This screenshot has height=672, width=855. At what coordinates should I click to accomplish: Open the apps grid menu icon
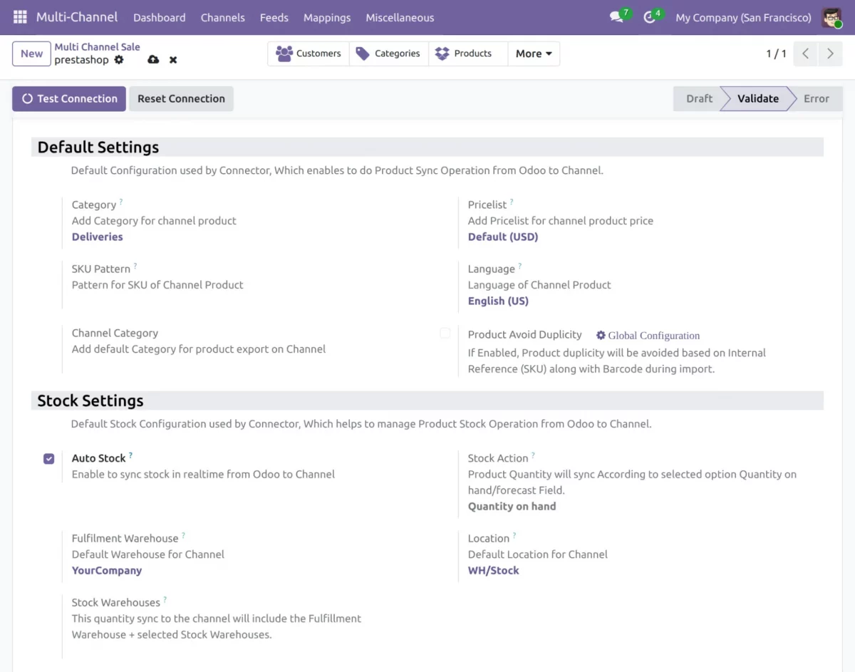click(20, 17)
